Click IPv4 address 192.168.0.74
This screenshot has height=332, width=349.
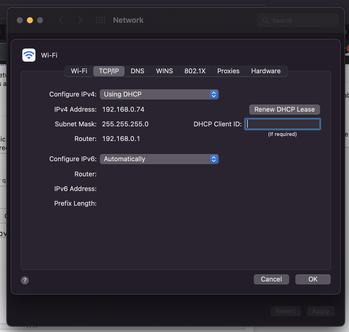[123, 109]
